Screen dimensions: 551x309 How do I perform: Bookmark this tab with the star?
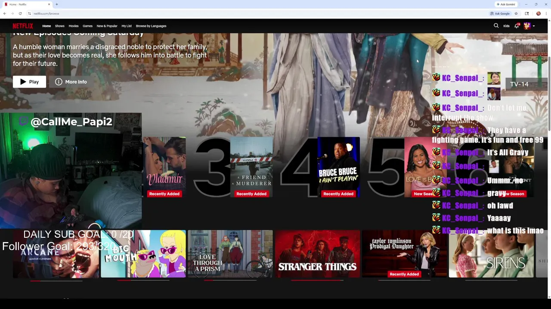[x=516, y=13]
